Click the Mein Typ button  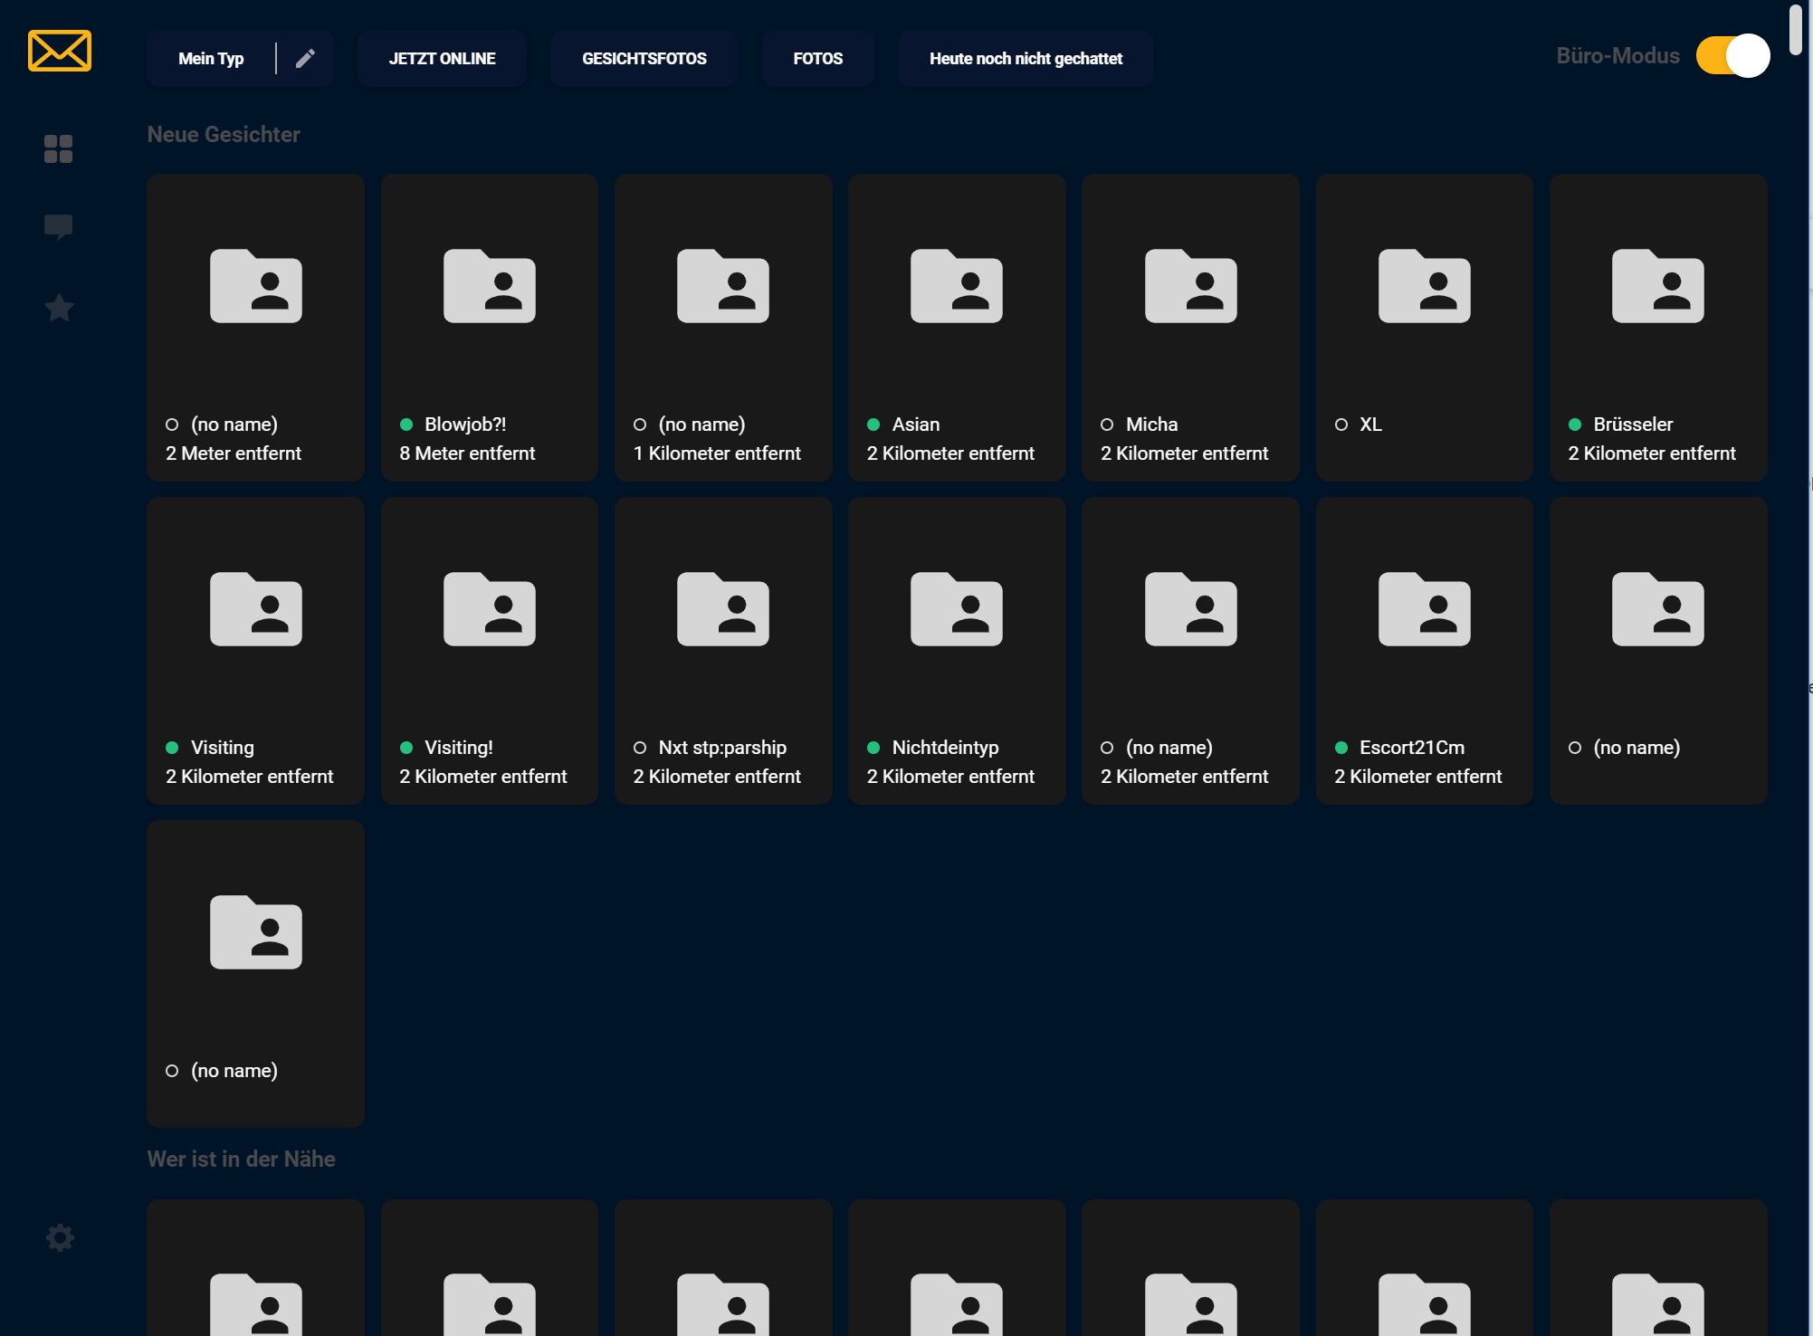tap(211, 59)
